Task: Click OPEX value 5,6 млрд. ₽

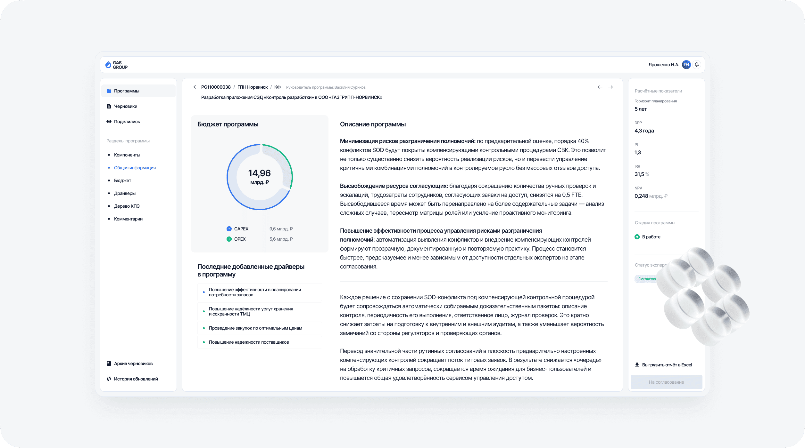Action: (x=281, y=239)
